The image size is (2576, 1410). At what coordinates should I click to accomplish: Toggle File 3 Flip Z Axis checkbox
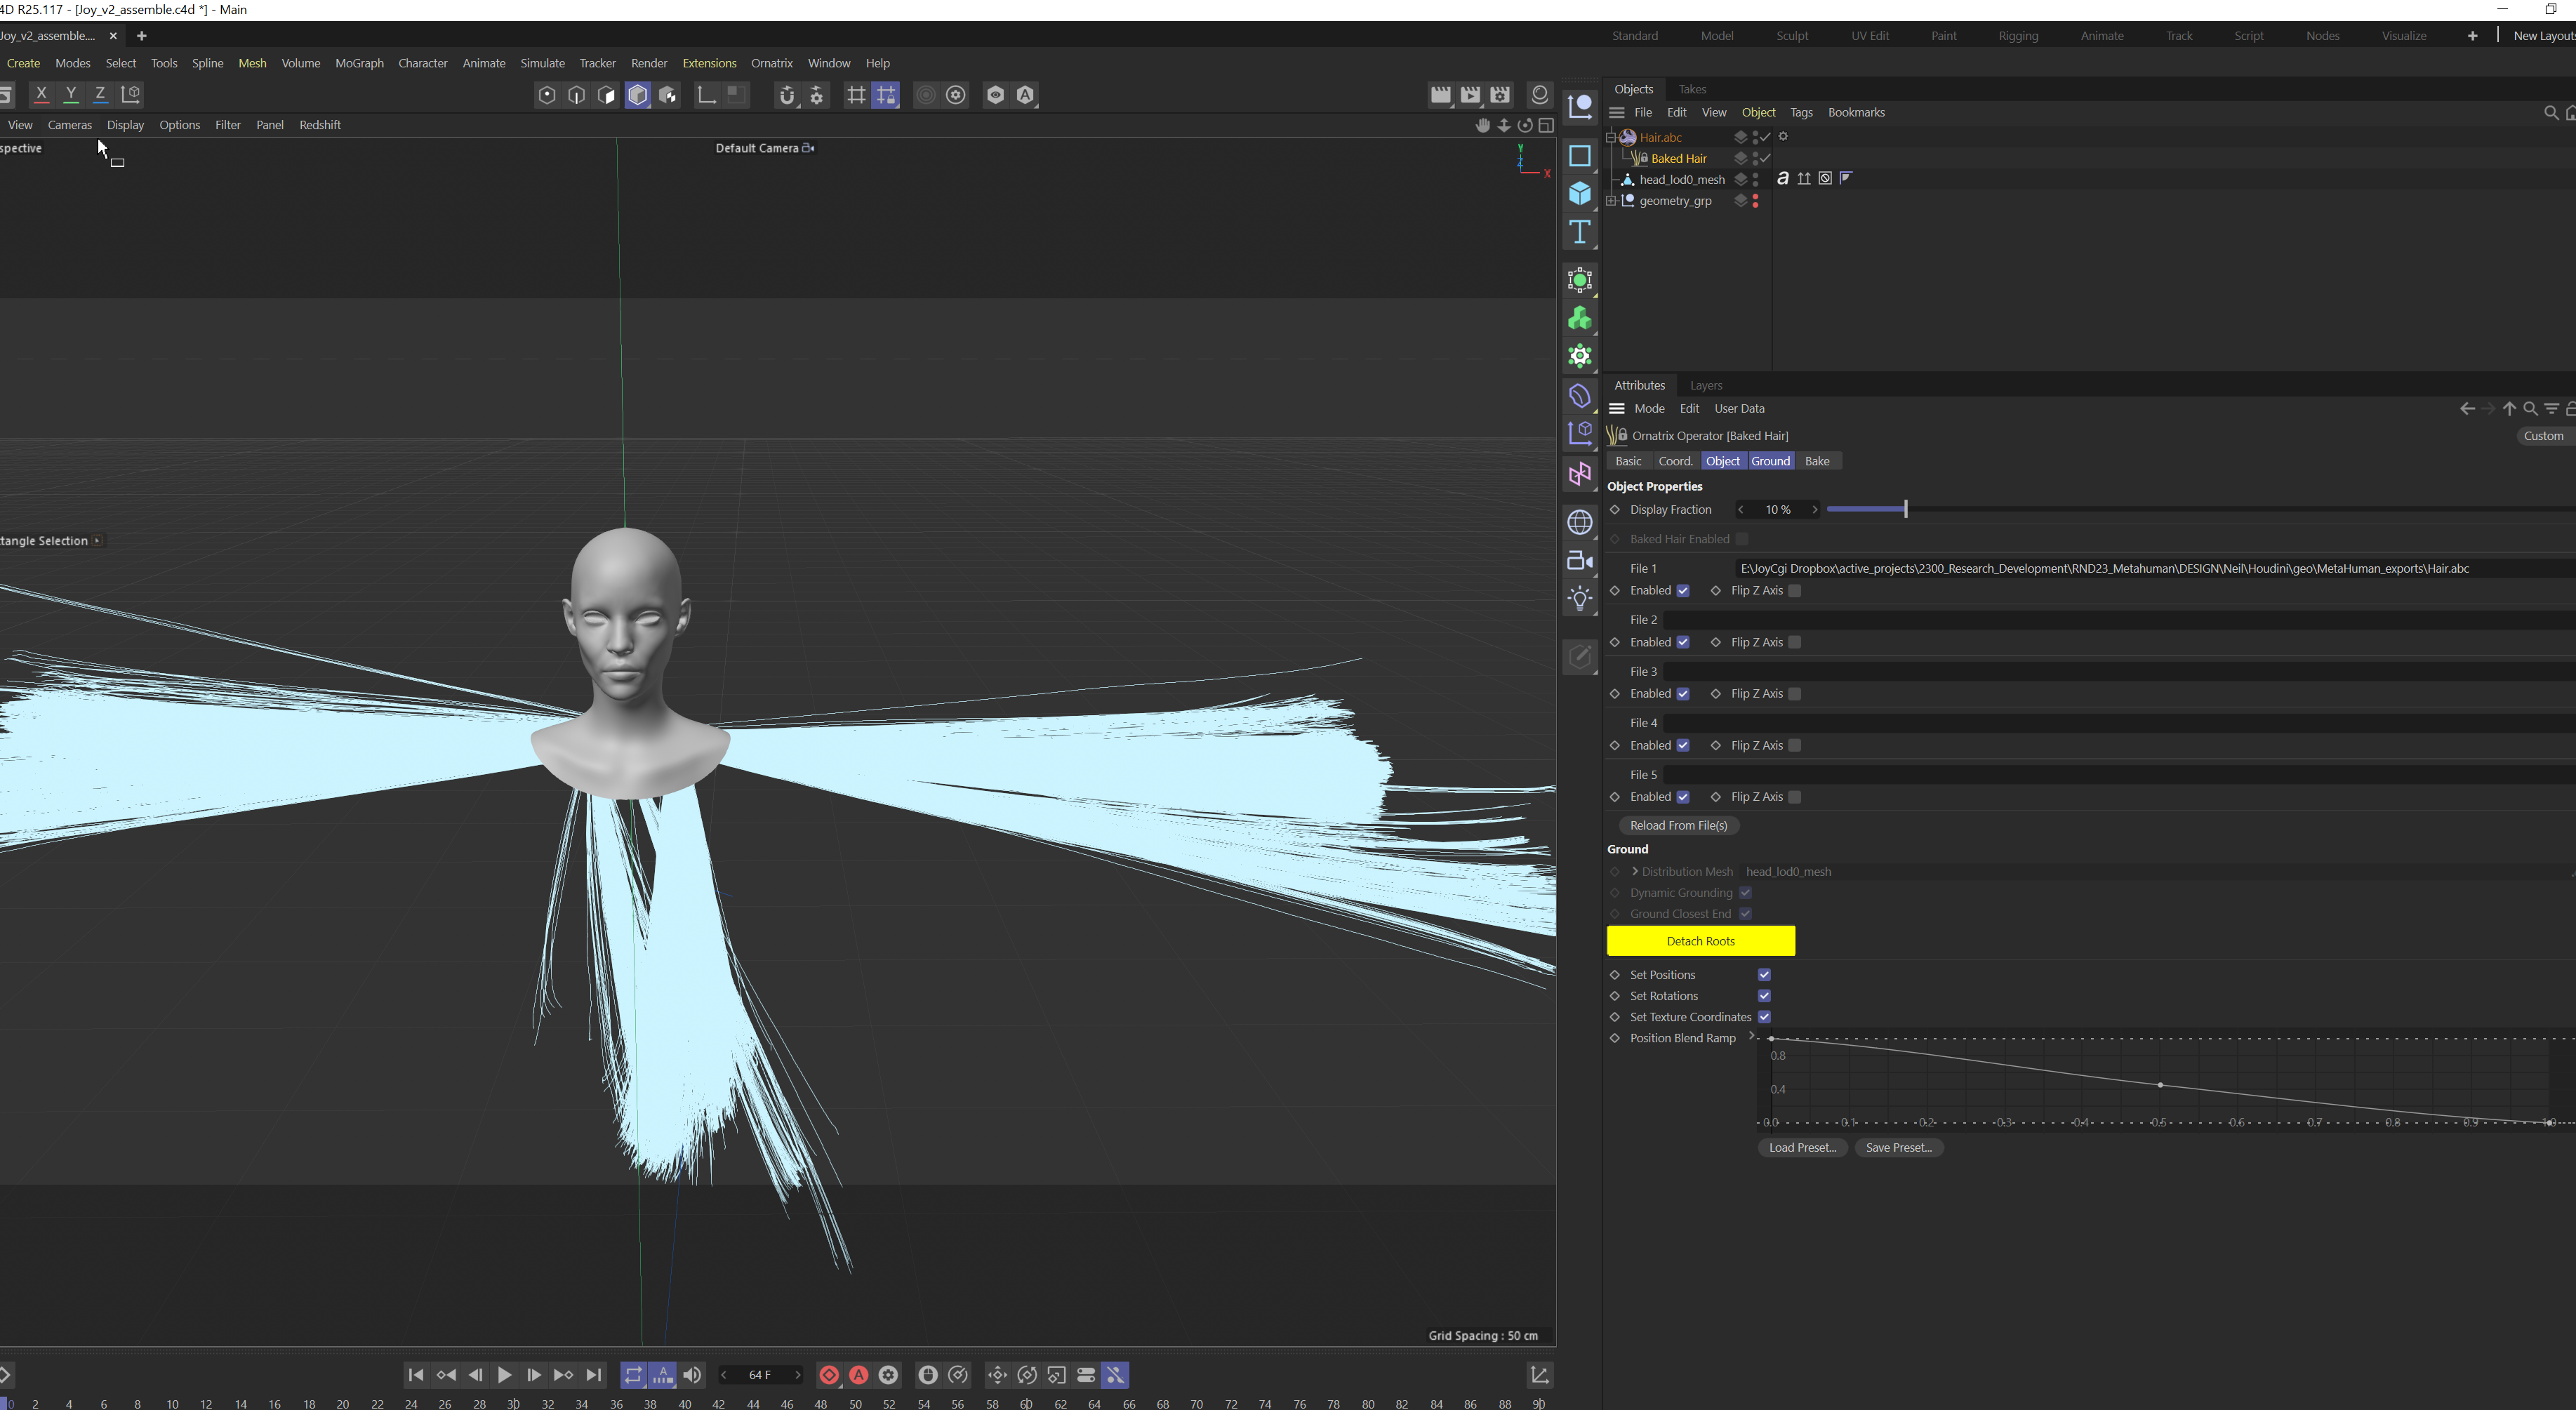click(1795, 694)
